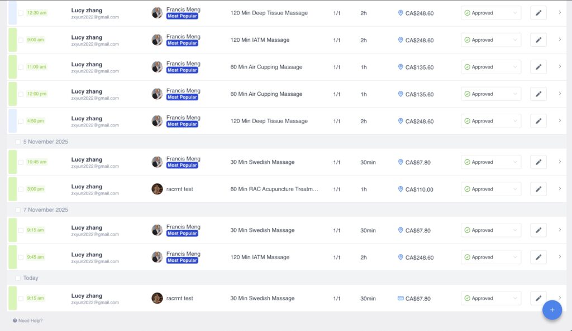Click racrmt test avatar on 3:00 pm row
Viewport: 572px width, 331px height.
[x=157, y=189]
